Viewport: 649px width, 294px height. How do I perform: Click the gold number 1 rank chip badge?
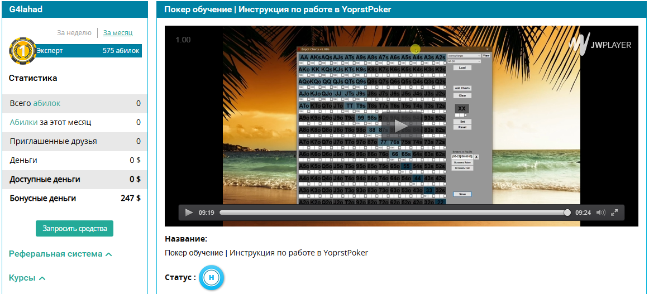tap(22, 51)
